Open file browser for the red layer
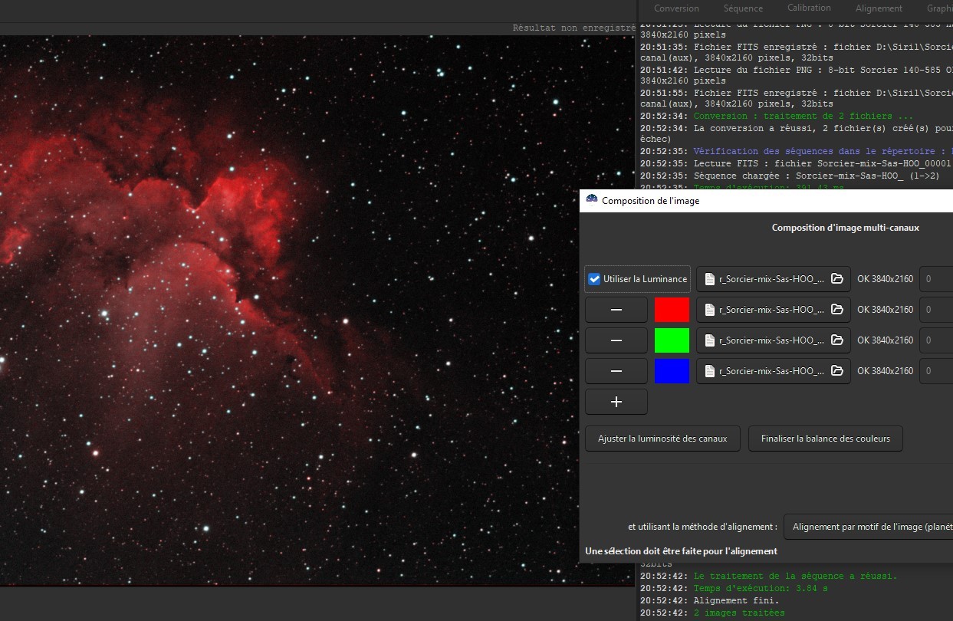The width and height of the screenshot is (953, 621). coord(837,310)
